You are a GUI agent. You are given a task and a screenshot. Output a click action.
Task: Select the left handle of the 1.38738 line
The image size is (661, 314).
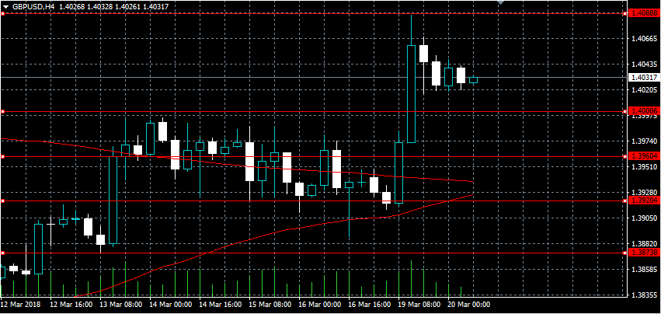coord(2,253)
